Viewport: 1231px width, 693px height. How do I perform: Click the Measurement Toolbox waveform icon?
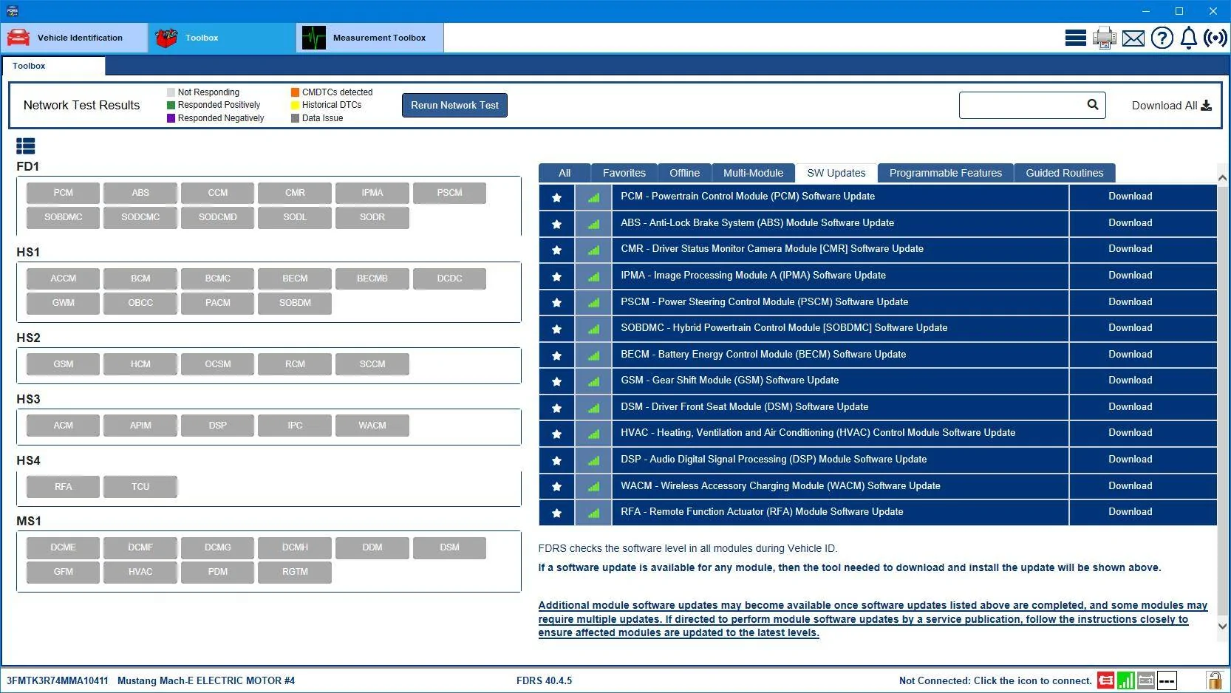(x=314, y=38)
